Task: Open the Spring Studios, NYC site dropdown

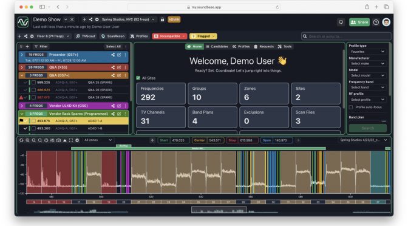Action: coord(128,19)
